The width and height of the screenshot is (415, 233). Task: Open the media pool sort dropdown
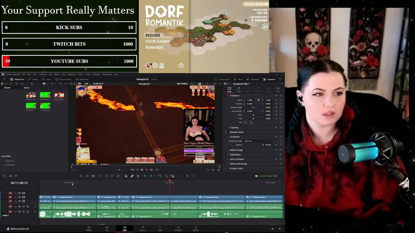coord(60,83)
